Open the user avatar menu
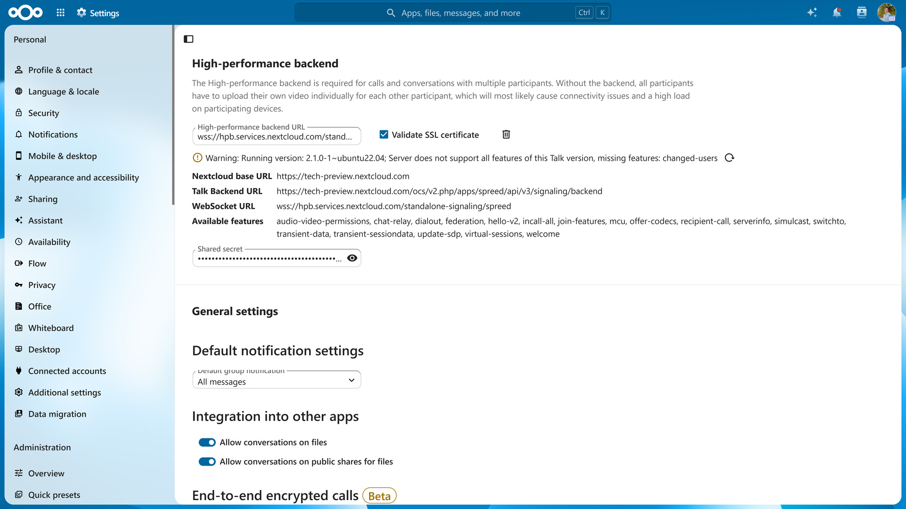This screenshot has height=509, width=906. click(887, 13)
